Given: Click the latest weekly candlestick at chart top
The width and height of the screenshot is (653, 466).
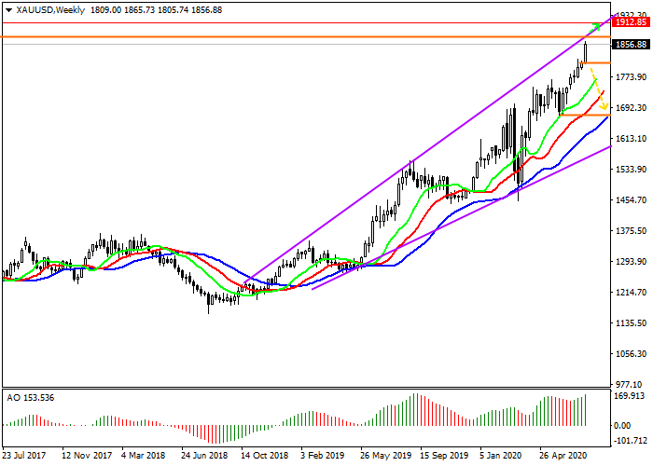Looking at the screenshot, I should [586, 52].
